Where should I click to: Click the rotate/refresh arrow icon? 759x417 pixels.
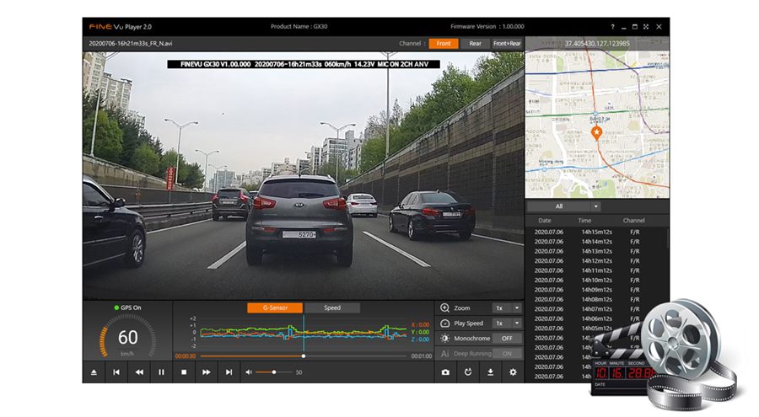click(468, 372)
